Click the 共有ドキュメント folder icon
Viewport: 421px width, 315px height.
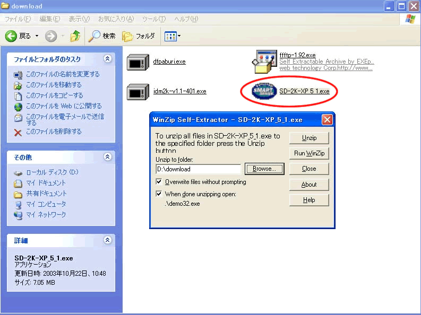point(18,195)
